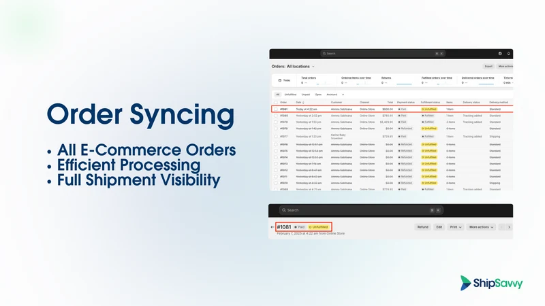Click the Refund button
The image size is (545, 306).
point(422,227)
